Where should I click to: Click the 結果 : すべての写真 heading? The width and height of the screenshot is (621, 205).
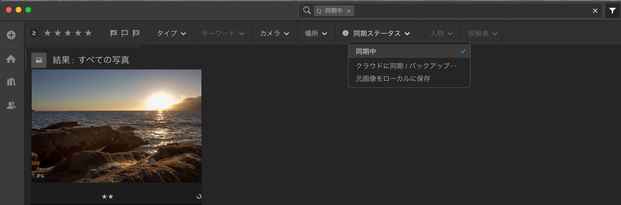91,60
